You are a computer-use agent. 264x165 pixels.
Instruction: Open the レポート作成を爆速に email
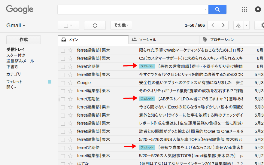(x=161, y=123)
